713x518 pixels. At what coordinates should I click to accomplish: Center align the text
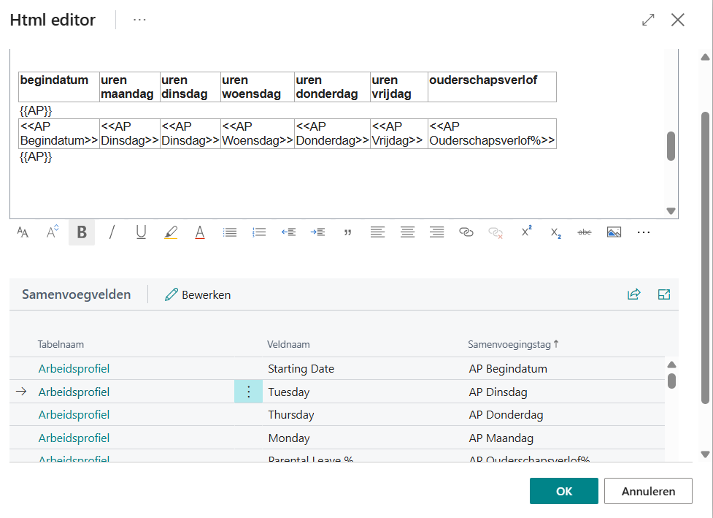407,232
